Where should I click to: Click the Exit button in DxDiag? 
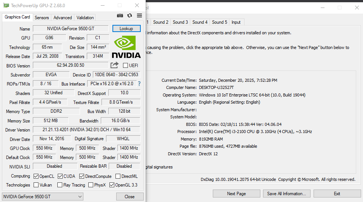pyautogui.click(x=337, y=194)
